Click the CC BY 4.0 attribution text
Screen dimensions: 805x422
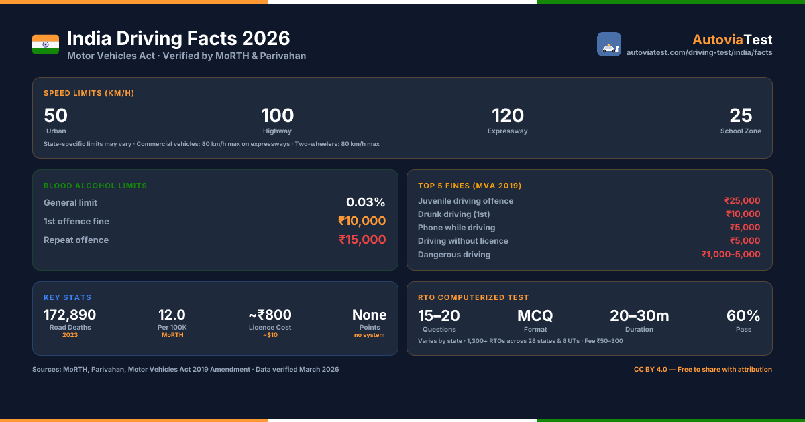coord(703,369)
